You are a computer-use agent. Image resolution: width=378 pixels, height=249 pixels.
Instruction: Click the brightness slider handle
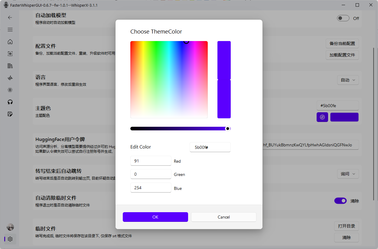(228, 129)
